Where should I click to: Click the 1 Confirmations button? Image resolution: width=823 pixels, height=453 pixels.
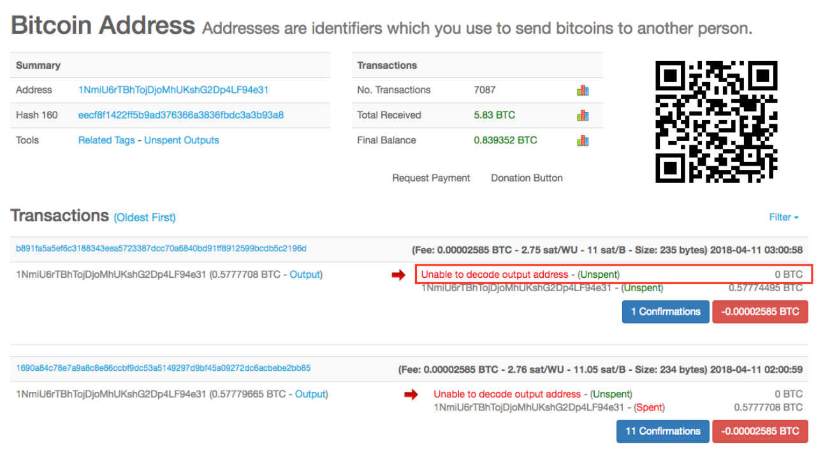click(x=666, y=312)
